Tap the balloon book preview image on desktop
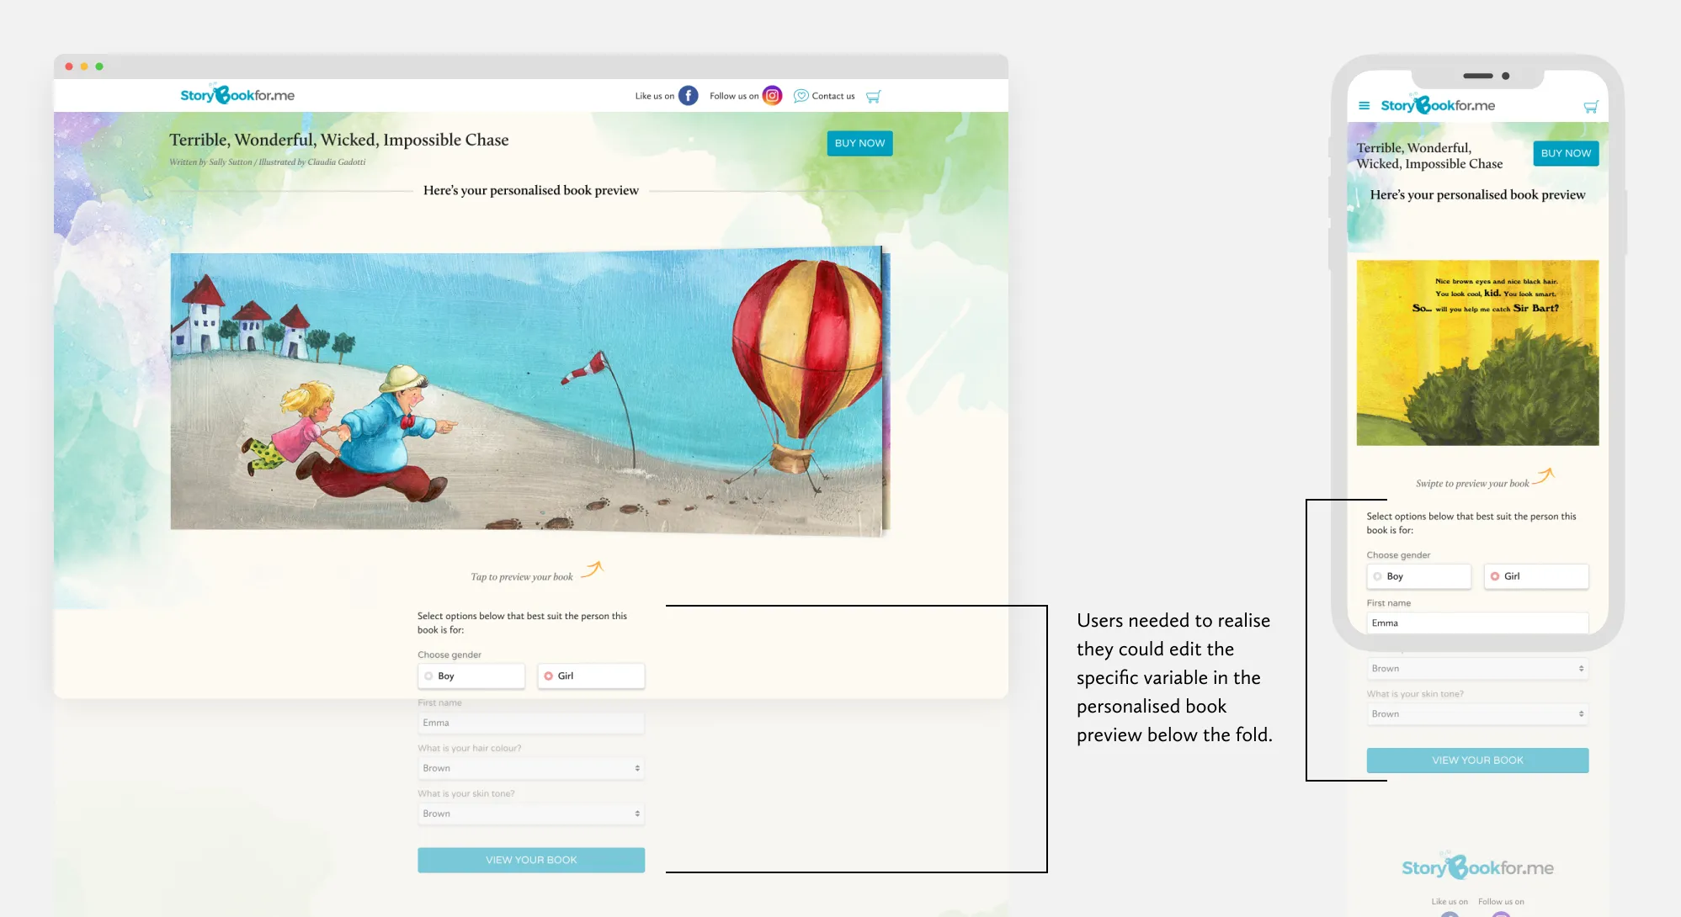 pyautogui.click(x=529, y=391)
